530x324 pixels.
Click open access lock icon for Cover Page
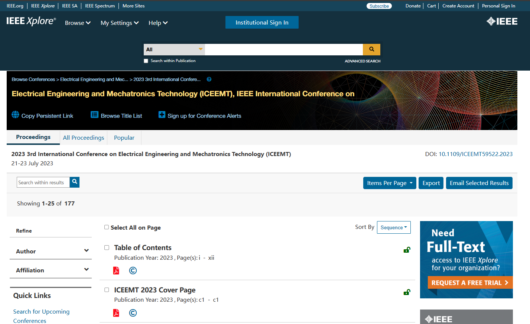pos(407,292)
